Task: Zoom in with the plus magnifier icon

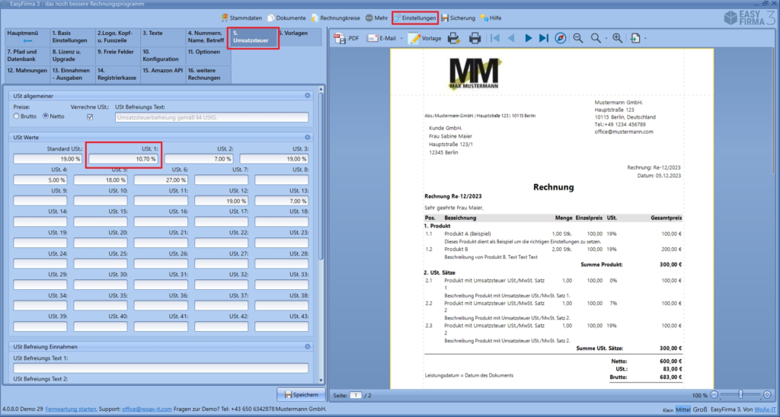Action: (x=617, y=38)
